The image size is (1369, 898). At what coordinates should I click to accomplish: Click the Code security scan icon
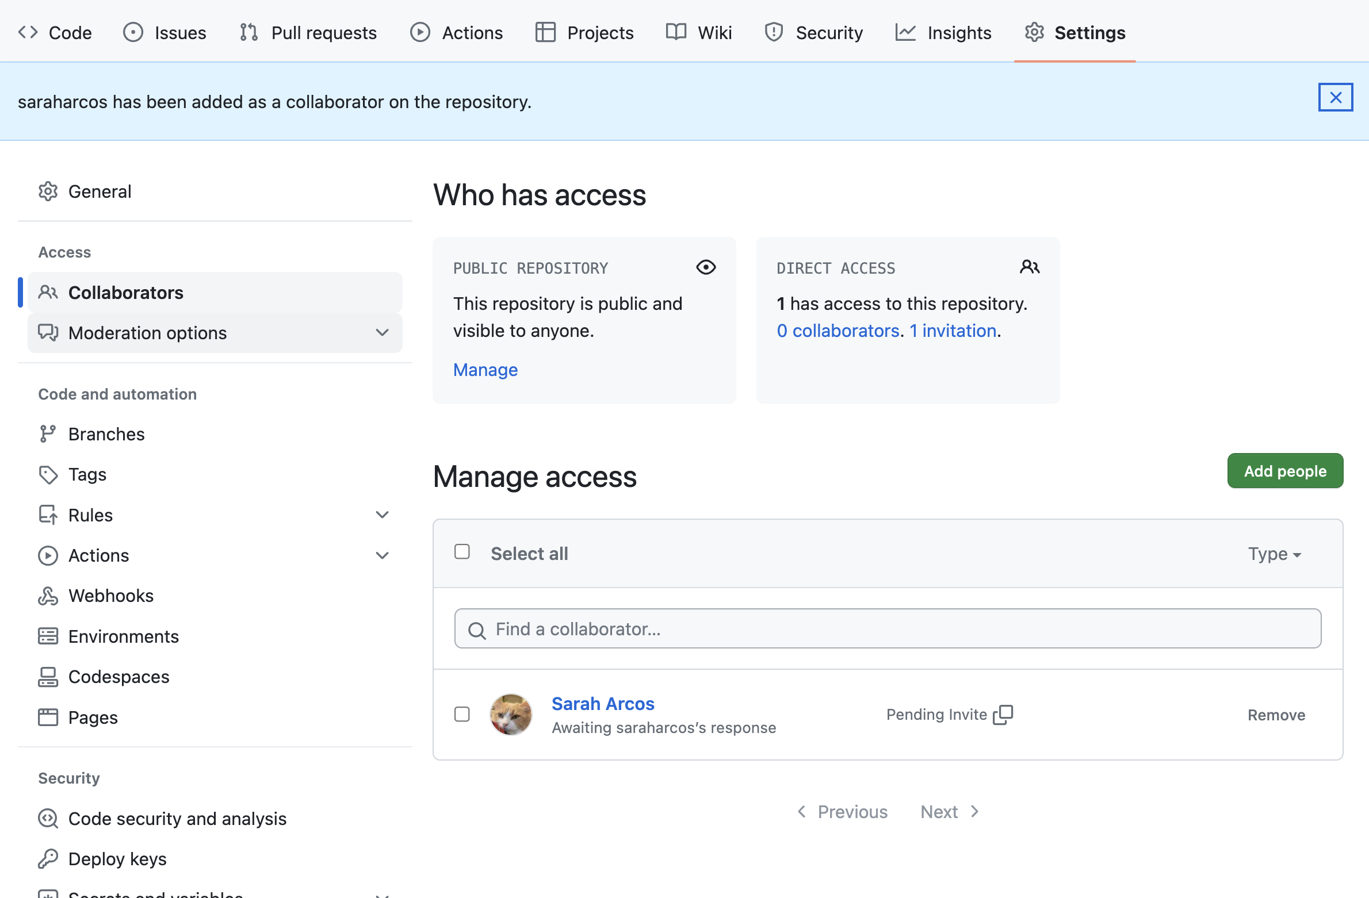pyautogui.click(x=48, y=819)
